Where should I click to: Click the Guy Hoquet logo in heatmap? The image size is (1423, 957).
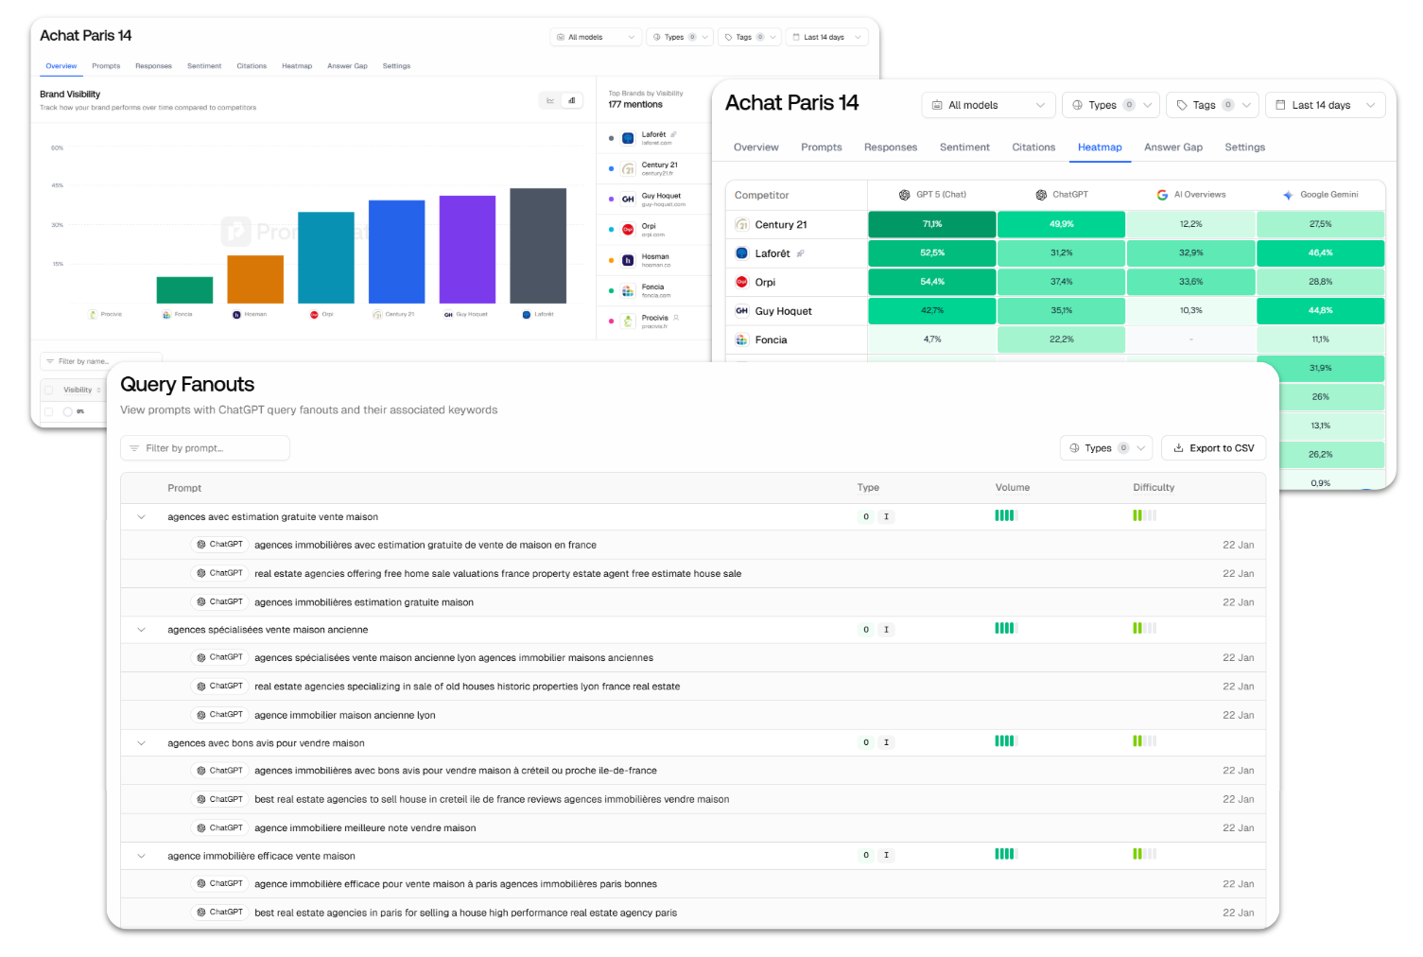point(742,311)
